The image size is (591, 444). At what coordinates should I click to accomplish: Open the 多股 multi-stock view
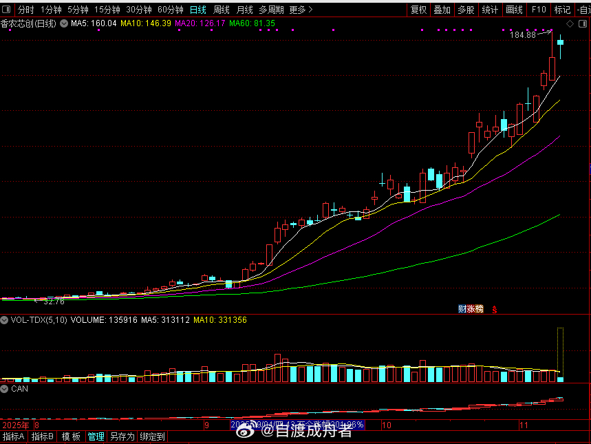(x=466, y=10)
